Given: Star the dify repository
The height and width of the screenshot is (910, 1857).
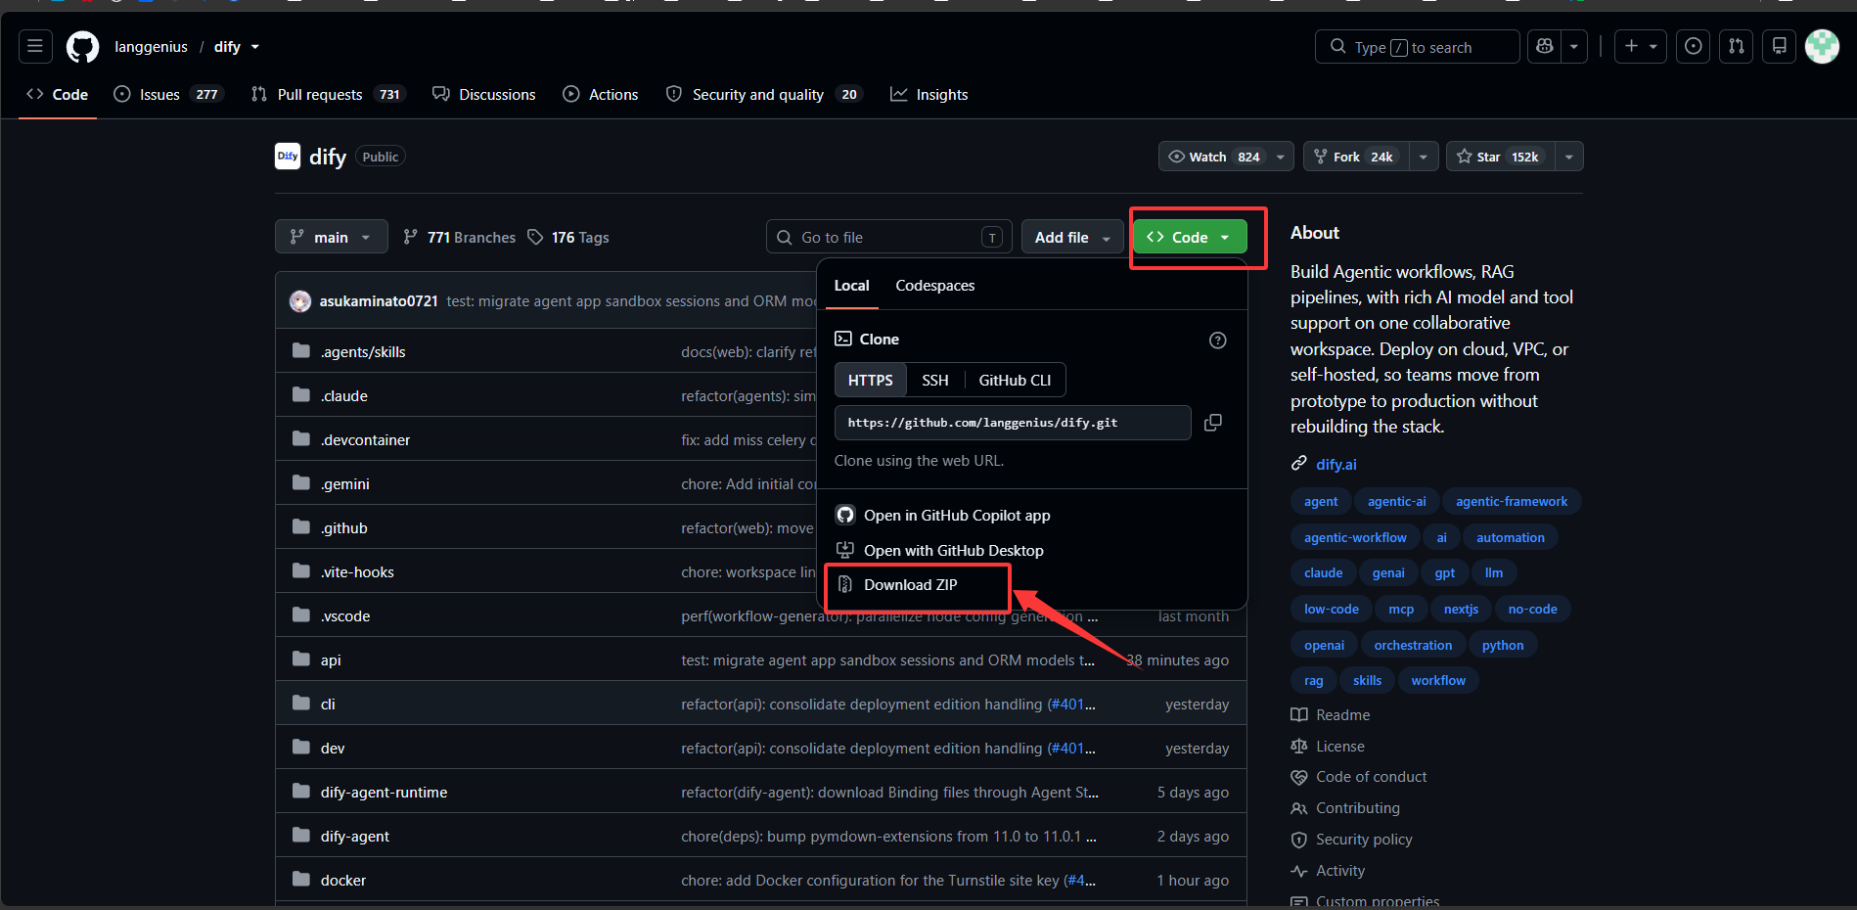Looking at the screenshot, I should (x=1501, y=157).
